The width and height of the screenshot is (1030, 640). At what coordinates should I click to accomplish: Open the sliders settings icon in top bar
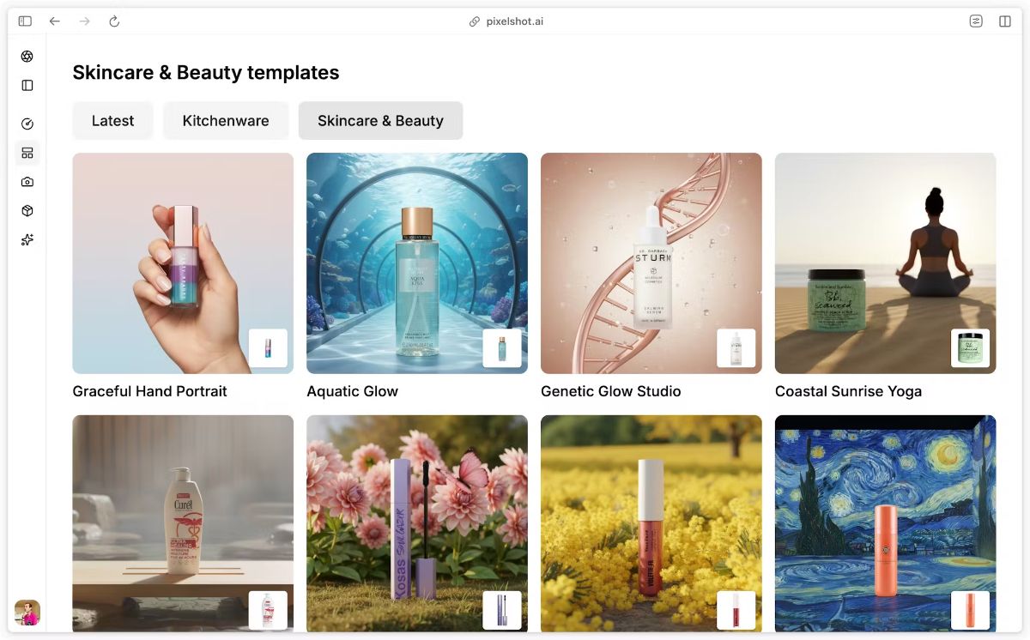pyautogui.click(x=976, y=21)
